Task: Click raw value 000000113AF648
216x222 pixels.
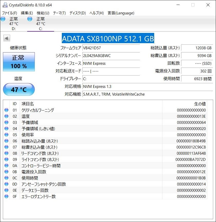Action: click(x=191, y=153)
